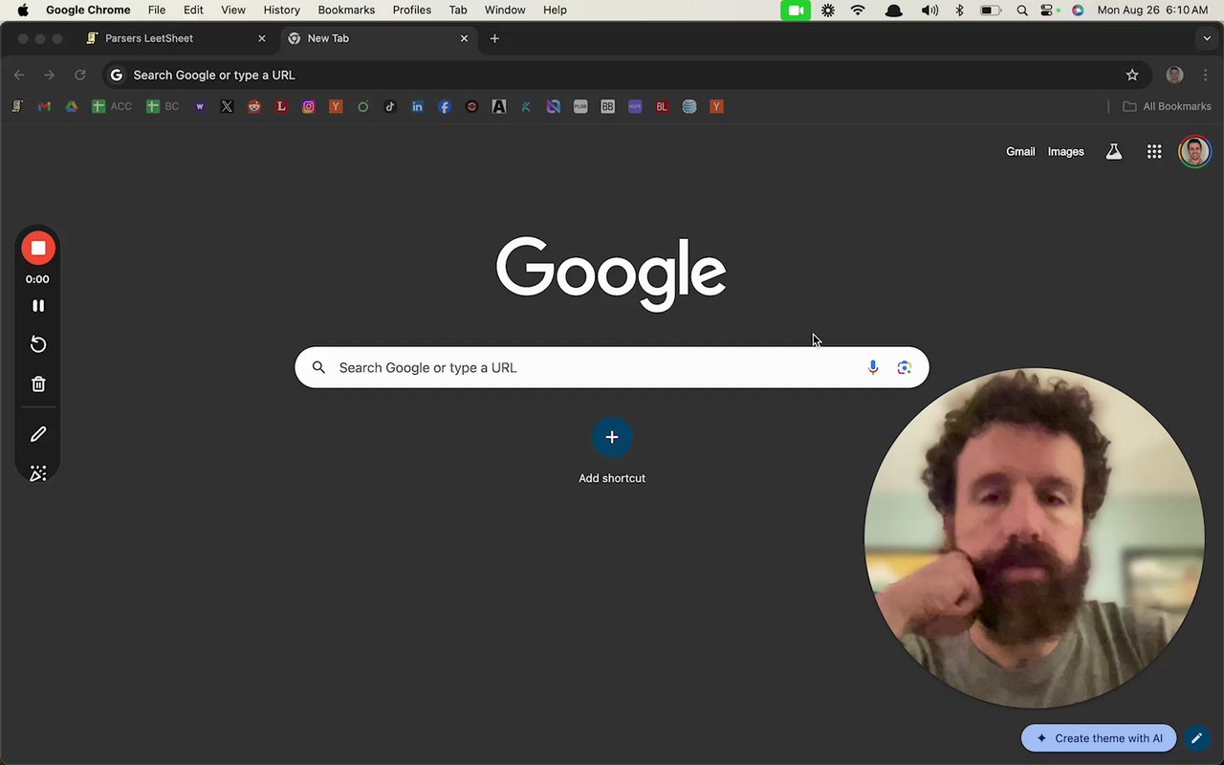
Task: Open the ACC spreadsheet bookmark
Action: [x=112, y=107]
